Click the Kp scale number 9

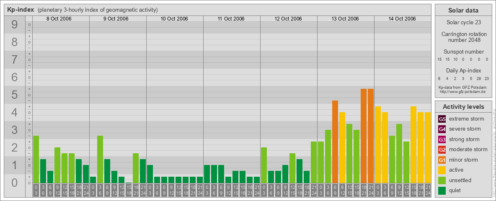click(14, 25)
